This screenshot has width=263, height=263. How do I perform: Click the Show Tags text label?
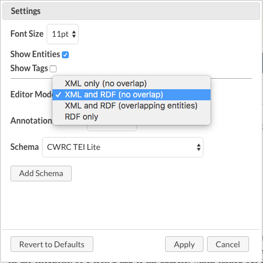click(29, 68)
